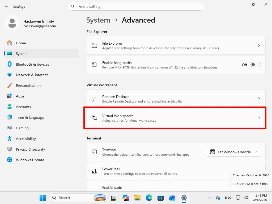This screenshot has height=204, width=272.
Task: Click the Apps icon in the sidebar
Action: [x=10, y=96]
